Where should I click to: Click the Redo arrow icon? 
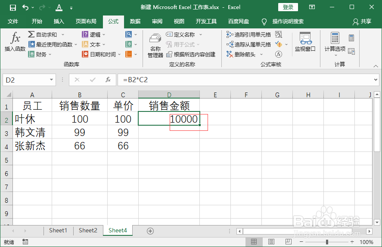[42, 7]
